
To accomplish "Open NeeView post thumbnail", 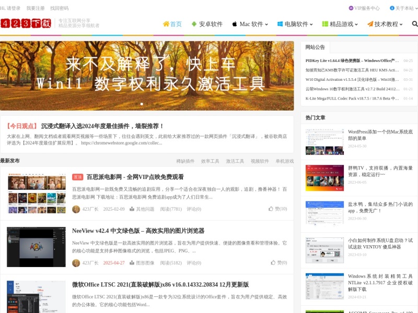I will [36, 247].
